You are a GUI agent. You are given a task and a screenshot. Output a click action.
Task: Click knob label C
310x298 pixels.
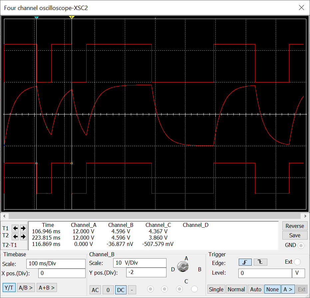(186, 281)
